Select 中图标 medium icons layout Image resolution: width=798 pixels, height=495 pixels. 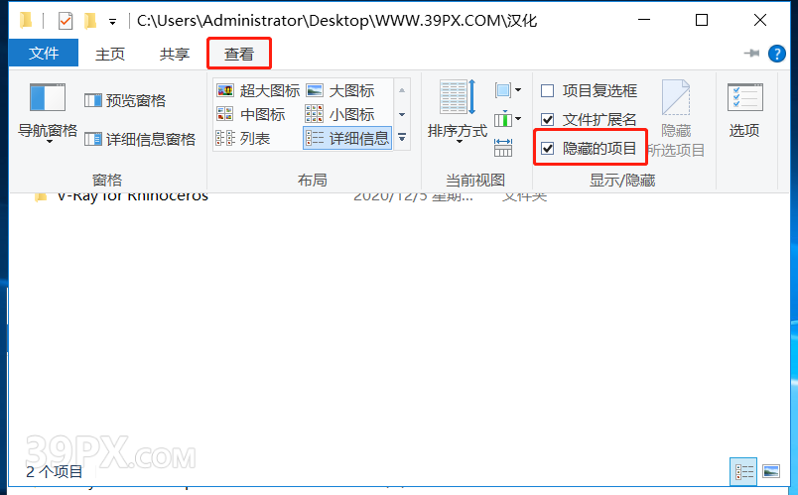coord(250,114)
